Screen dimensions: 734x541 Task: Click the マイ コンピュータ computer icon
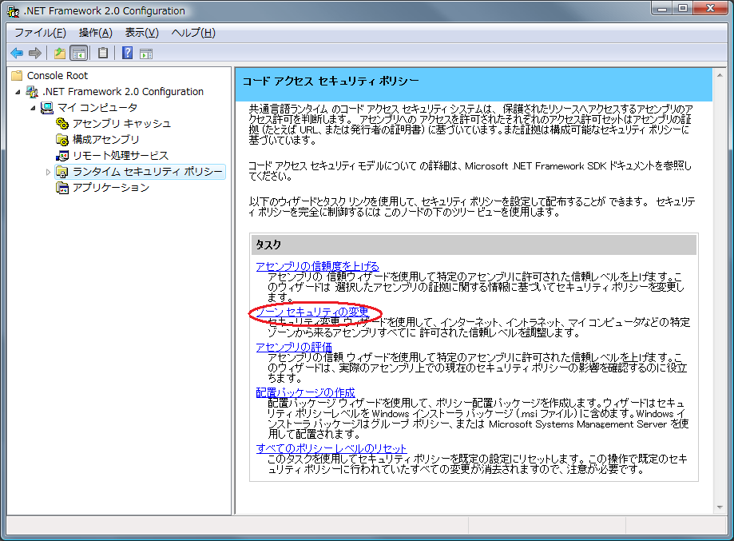[47, 108]
